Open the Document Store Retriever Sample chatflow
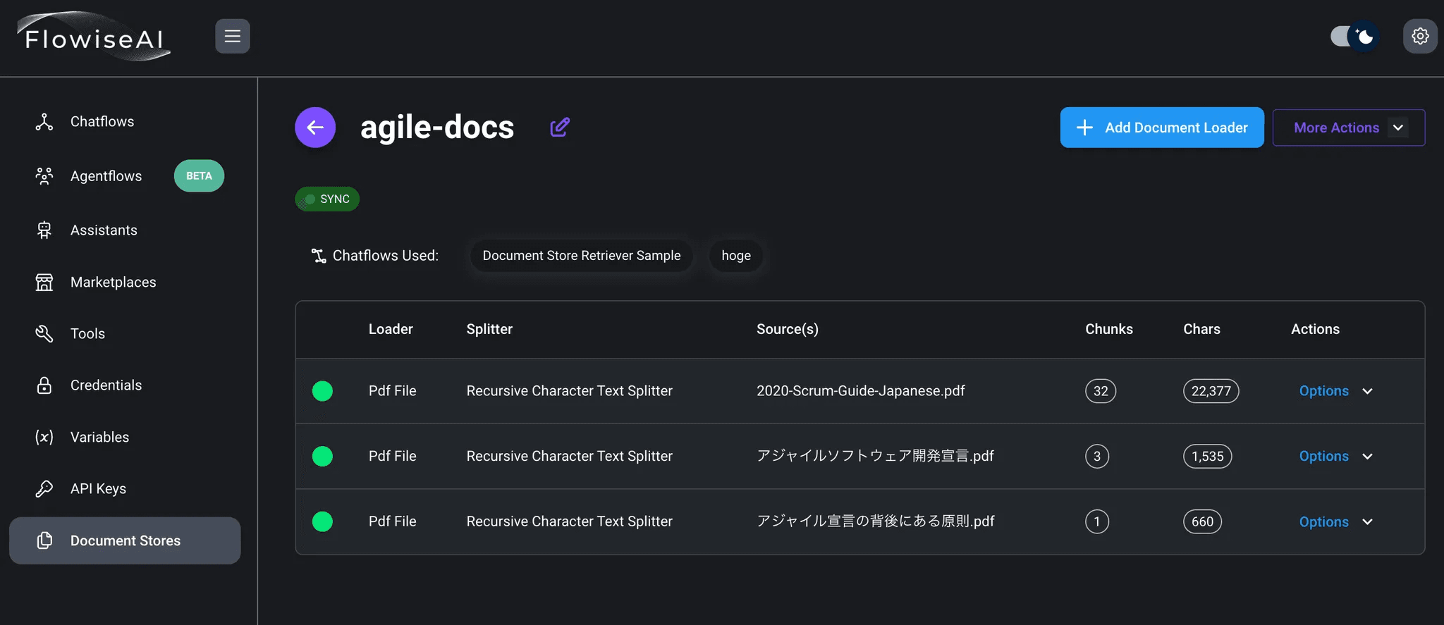This screenshot has height=625, width=1444. click(581, 256)
